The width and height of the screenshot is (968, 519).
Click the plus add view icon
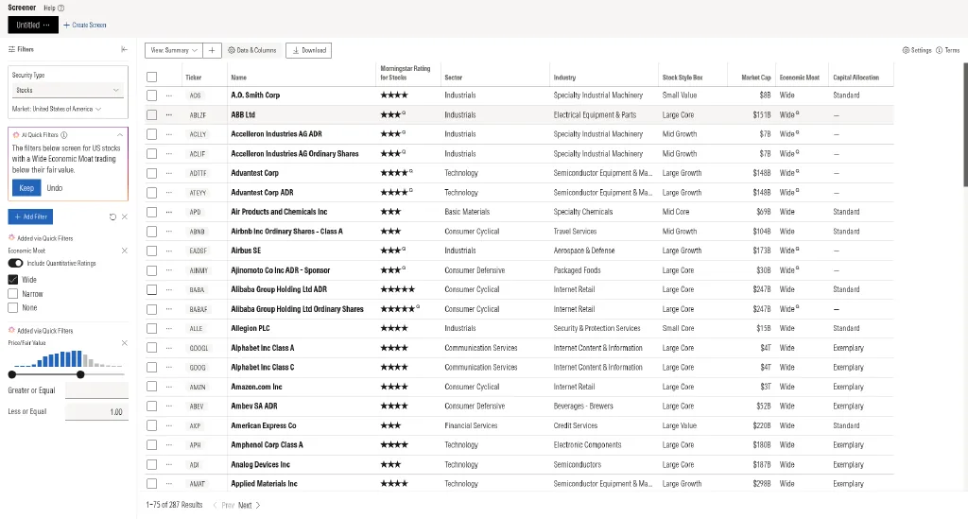click(212, 51)
